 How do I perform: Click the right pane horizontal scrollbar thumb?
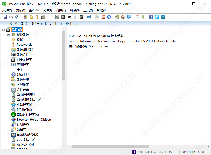110,147
